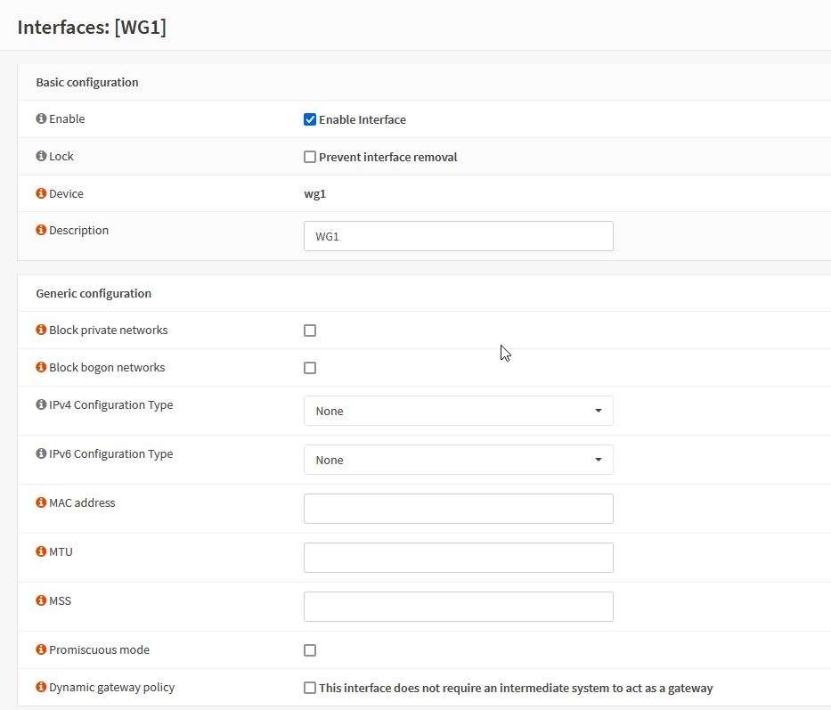Click the info icon beside MTU
The height and width of the screenshot is (710, 831).
[x=39, y=551]
